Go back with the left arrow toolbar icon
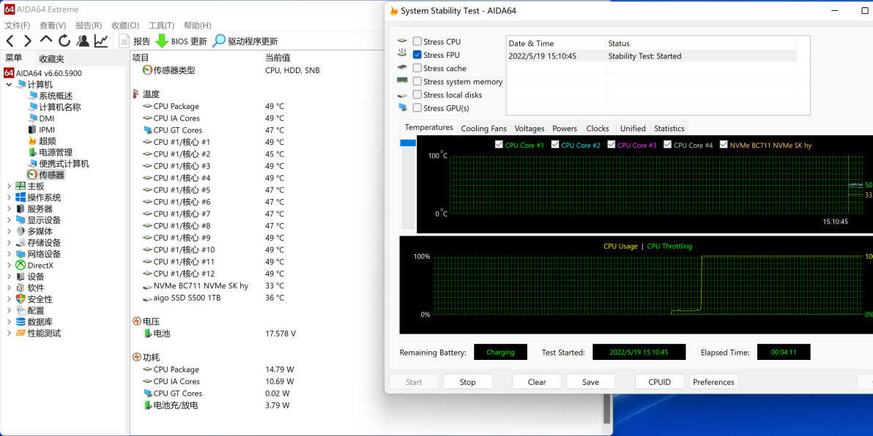This screenshot has height=436, width=873. 10,40
